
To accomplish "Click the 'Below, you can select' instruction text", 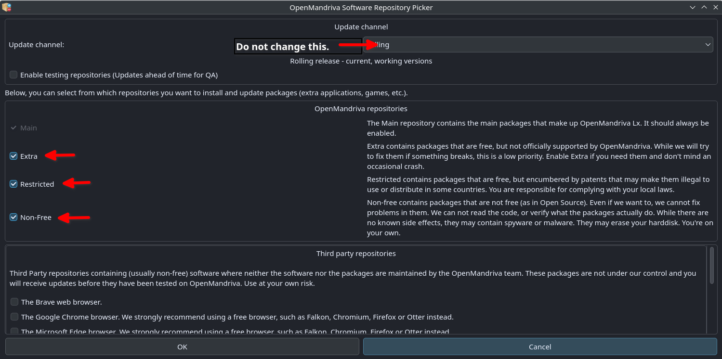I will (206, 93).
